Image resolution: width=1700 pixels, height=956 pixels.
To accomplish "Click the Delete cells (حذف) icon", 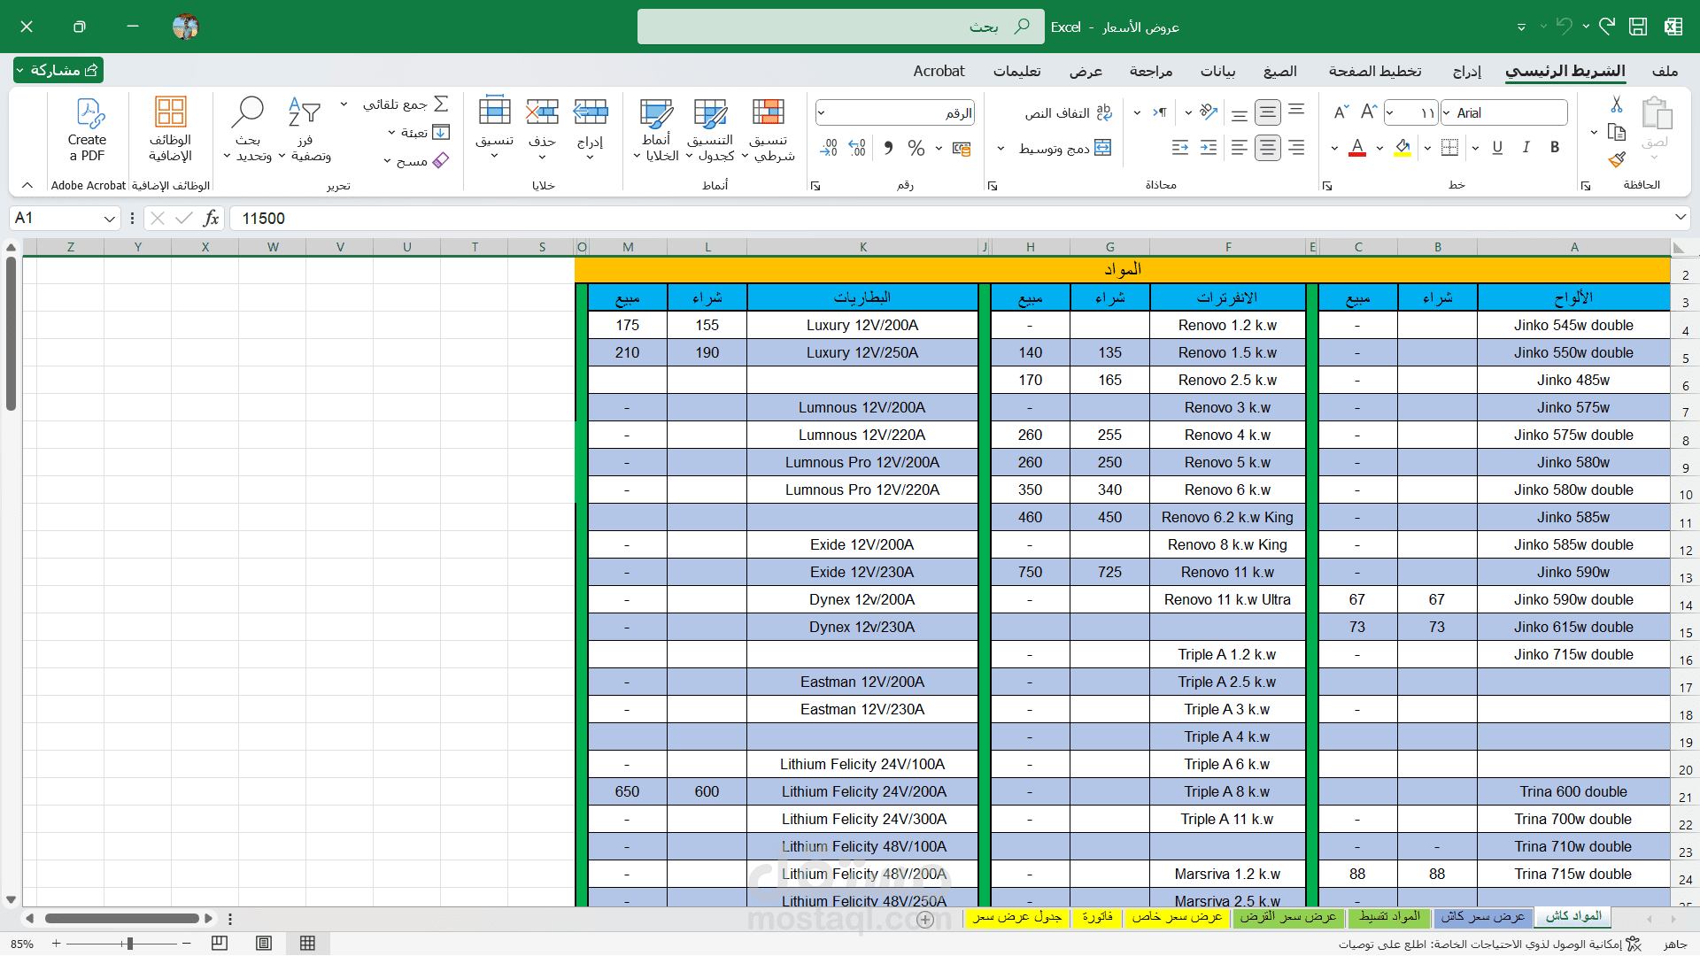I will tap(542, 112).
